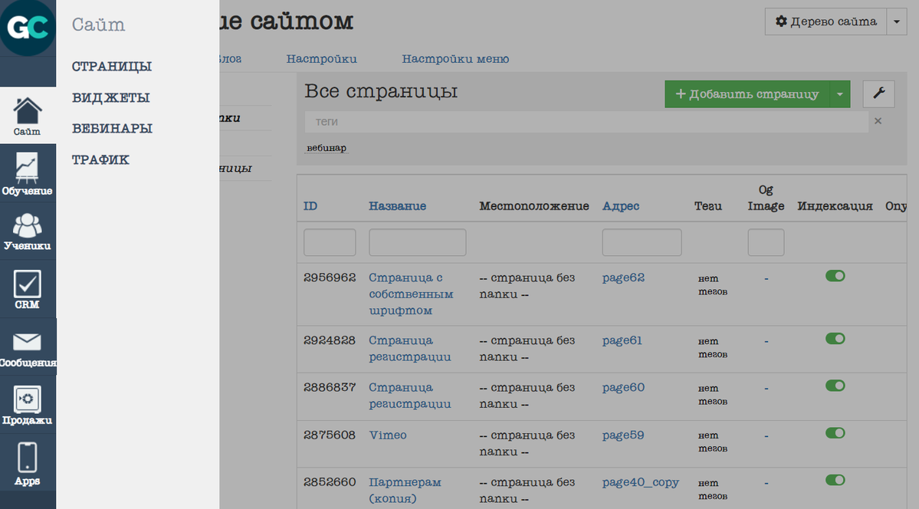Click the Добавить страницу button
Image resolution: width=919 pixels, height=509 pixels.
(747, 94)
